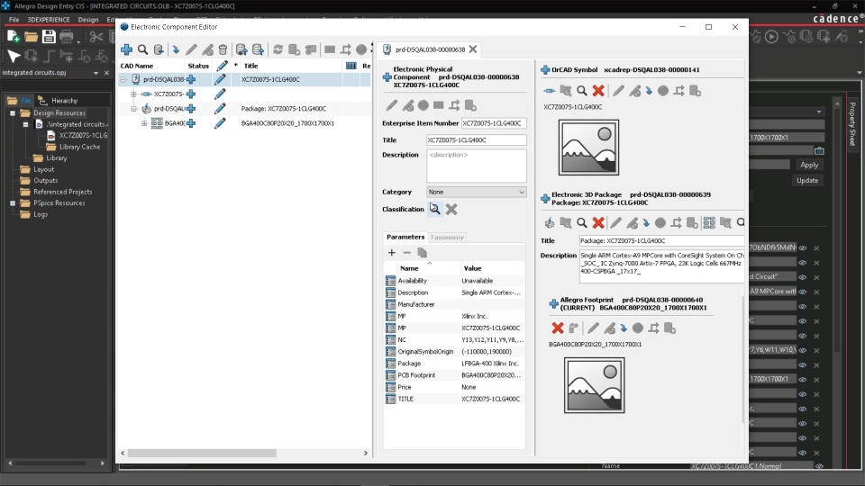
Task: Select the Library Cache folder in project tree
Action: click(73, 147)
